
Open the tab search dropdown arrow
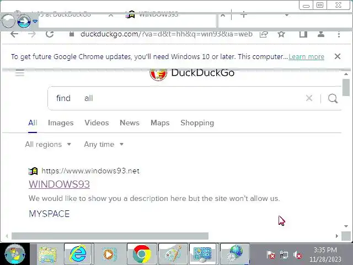(x=287, y=15)
